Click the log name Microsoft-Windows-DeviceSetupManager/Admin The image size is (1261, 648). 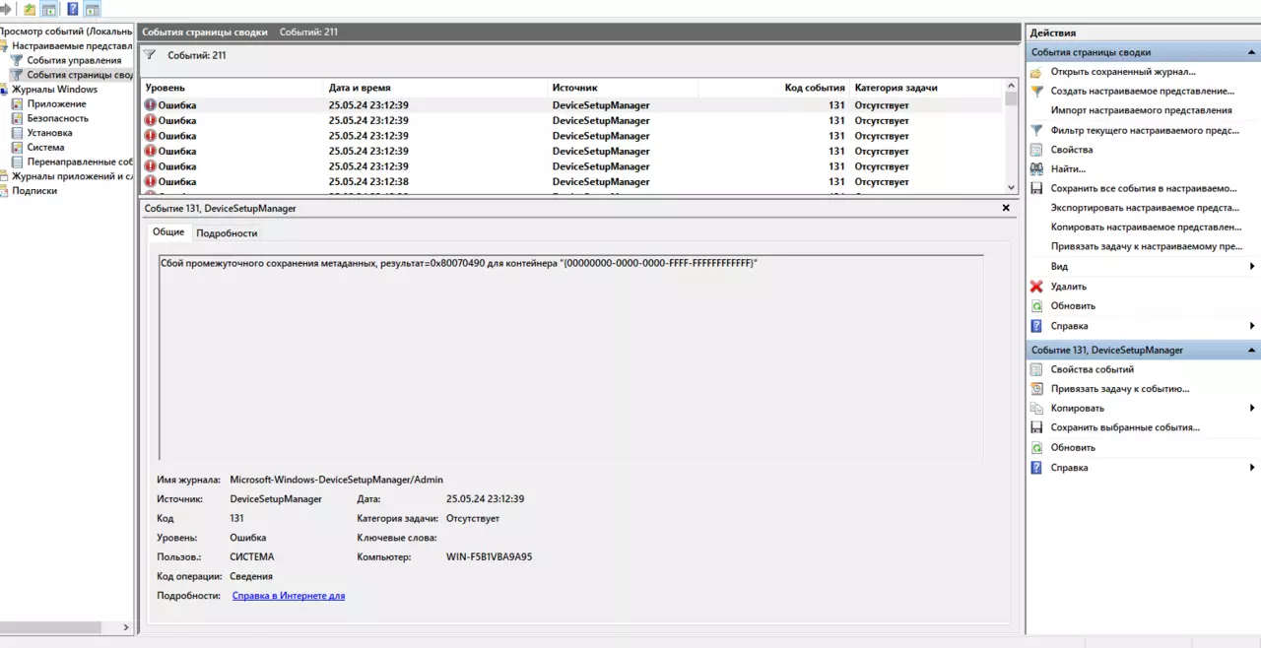336,480
